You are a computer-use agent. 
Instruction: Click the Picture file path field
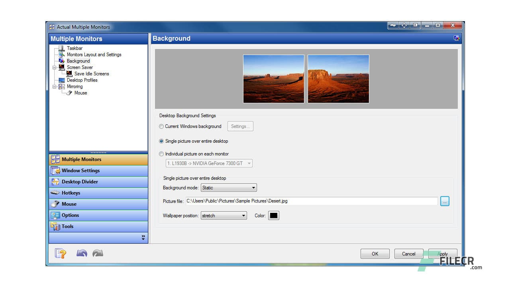(x=311, y=201)
